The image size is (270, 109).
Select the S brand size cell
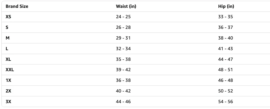7,27
